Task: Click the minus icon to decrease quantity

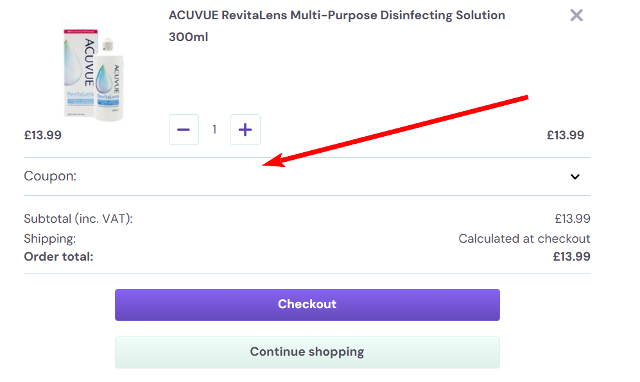Action: coord(184,129)
